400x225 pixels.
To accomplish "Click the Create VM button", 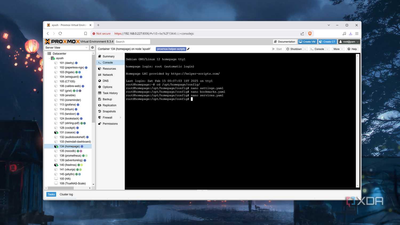I will tap(307, 42).
